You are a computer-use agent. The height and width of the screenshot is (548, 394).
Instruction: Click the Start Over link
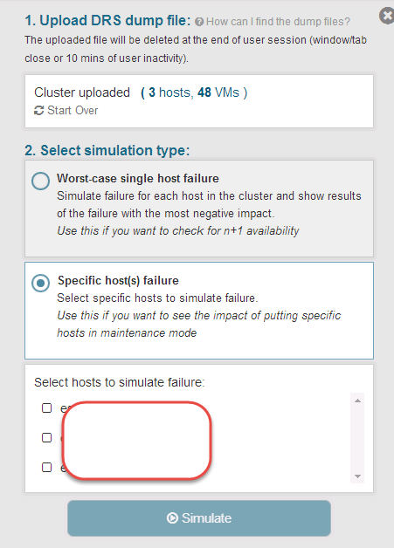(73, 111)
